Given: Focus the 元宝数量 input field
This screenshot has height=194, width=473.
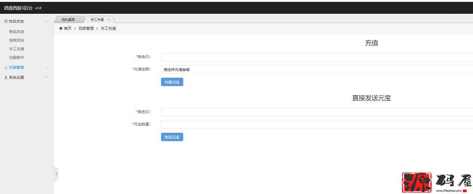Looking at the screenshot, I should (x=317, y=124).
